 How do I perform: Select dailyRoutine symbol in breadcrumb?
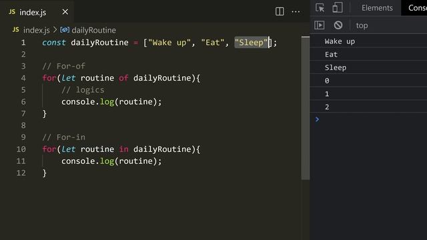[93, 30]
